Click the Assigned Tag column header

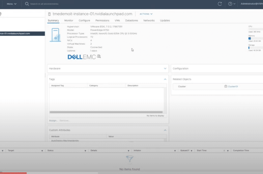pos(68,86)
